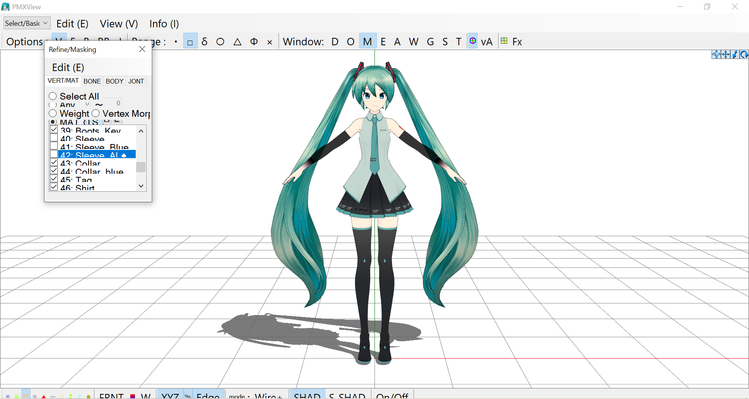Image resolution: width=749 pixels, height=399 pixels.
Task: Uncheck material 39: Boots_Key
Action: 54,129
